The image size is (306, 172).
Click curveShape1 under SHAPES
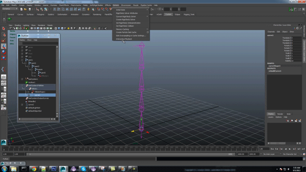pyautogui.click(x=274, y=66)
